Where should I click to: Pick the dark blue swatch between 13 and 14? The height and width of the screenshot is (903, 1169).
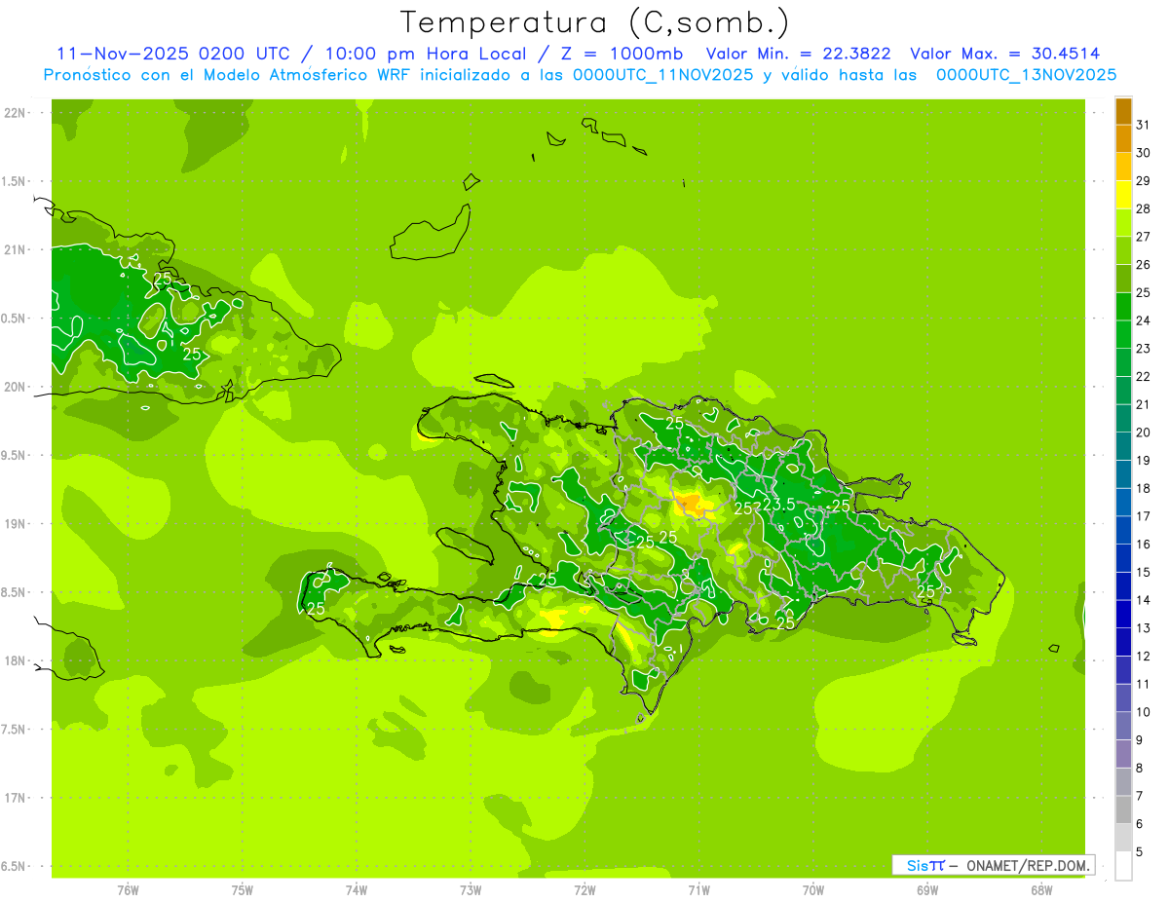(x=1123, y=614)
